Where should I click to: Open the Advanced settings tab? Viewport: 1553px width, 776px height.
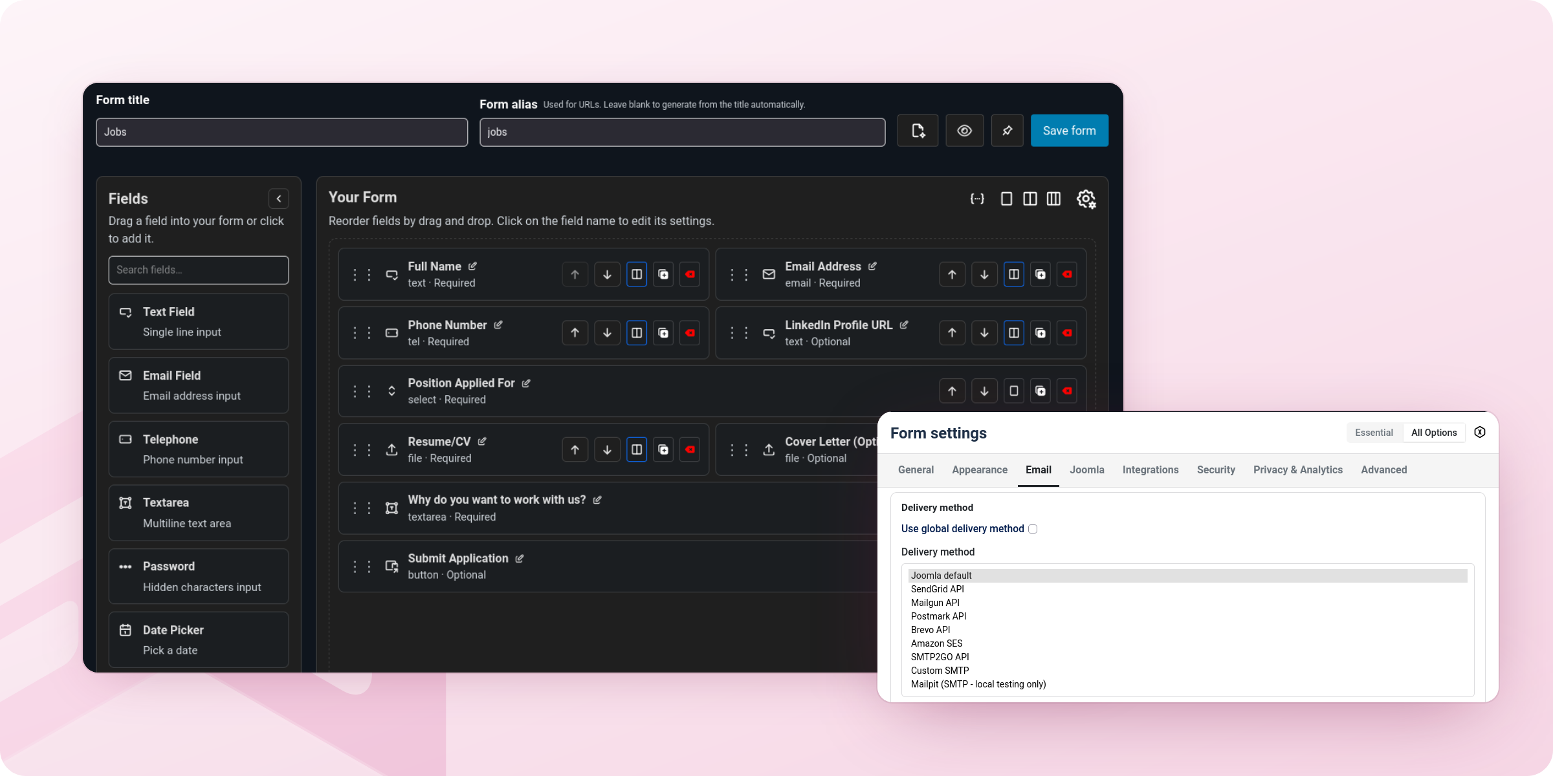1383,470
